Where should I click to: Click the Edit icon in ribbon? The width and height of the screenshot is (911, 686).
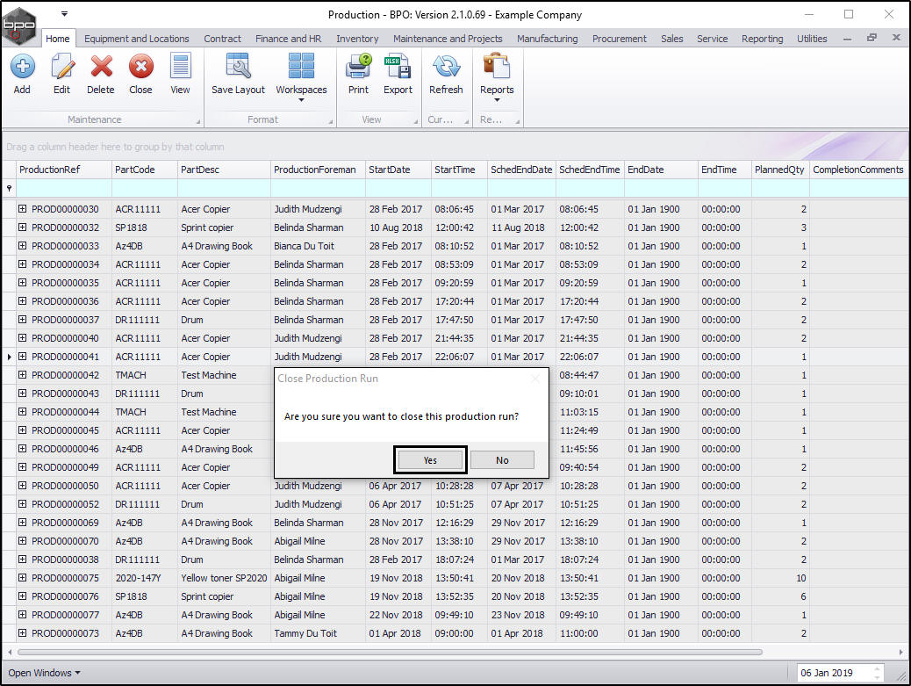[x=61, y=74]
